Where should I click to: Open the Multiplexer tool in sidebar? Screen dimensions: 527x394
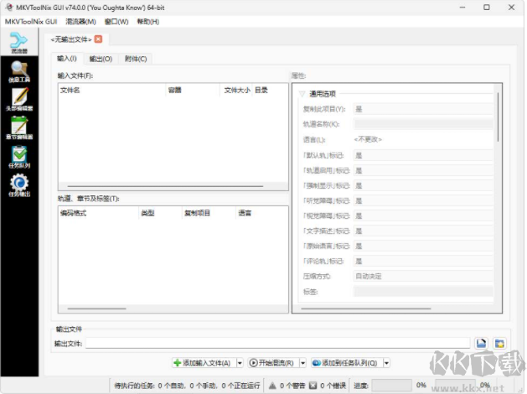tap(19, 43)
